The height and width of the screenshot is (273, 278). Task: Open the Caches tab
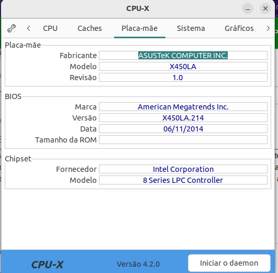[x=90, y=28]
